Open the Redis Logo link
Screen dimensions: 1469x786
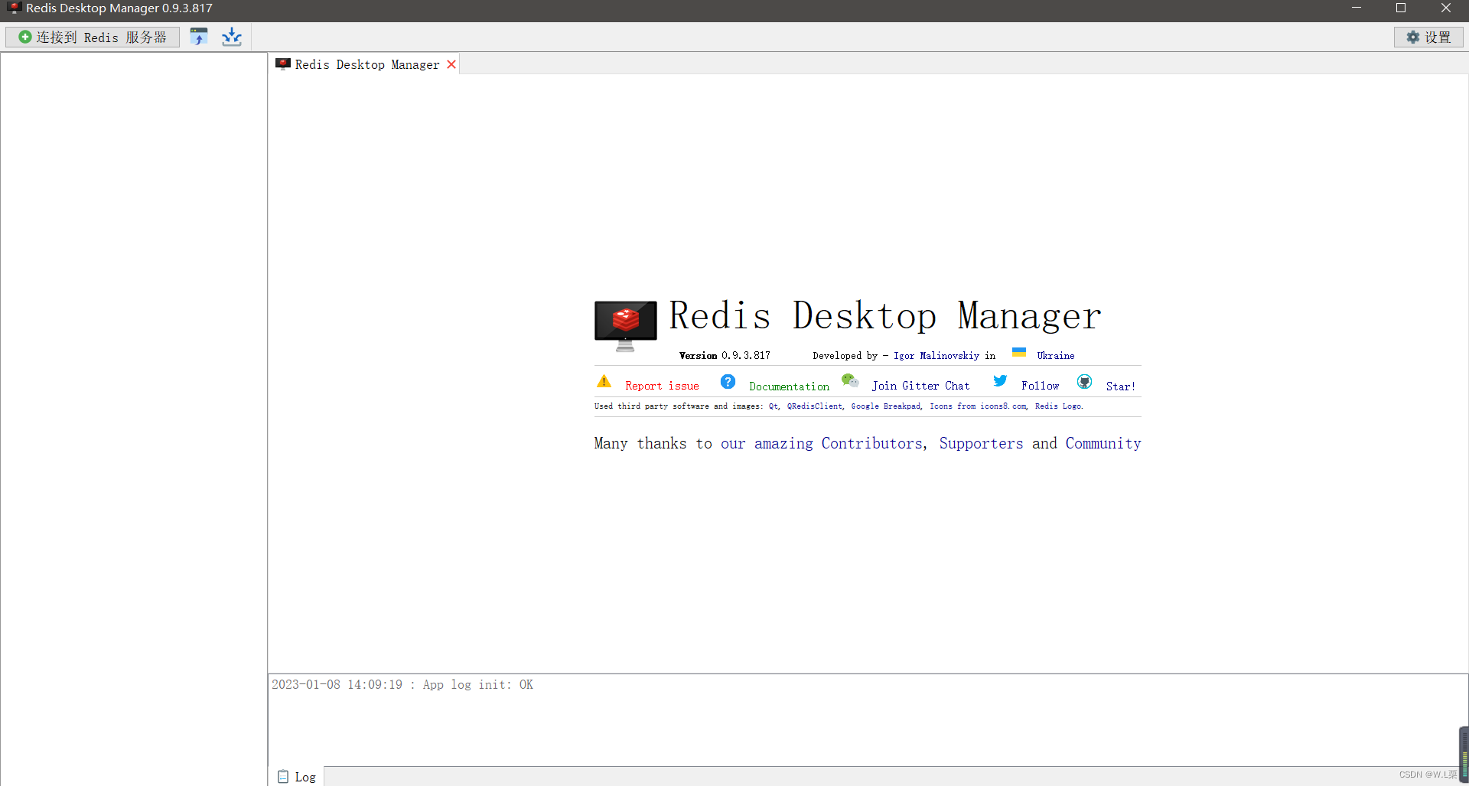pos(1059,406)
